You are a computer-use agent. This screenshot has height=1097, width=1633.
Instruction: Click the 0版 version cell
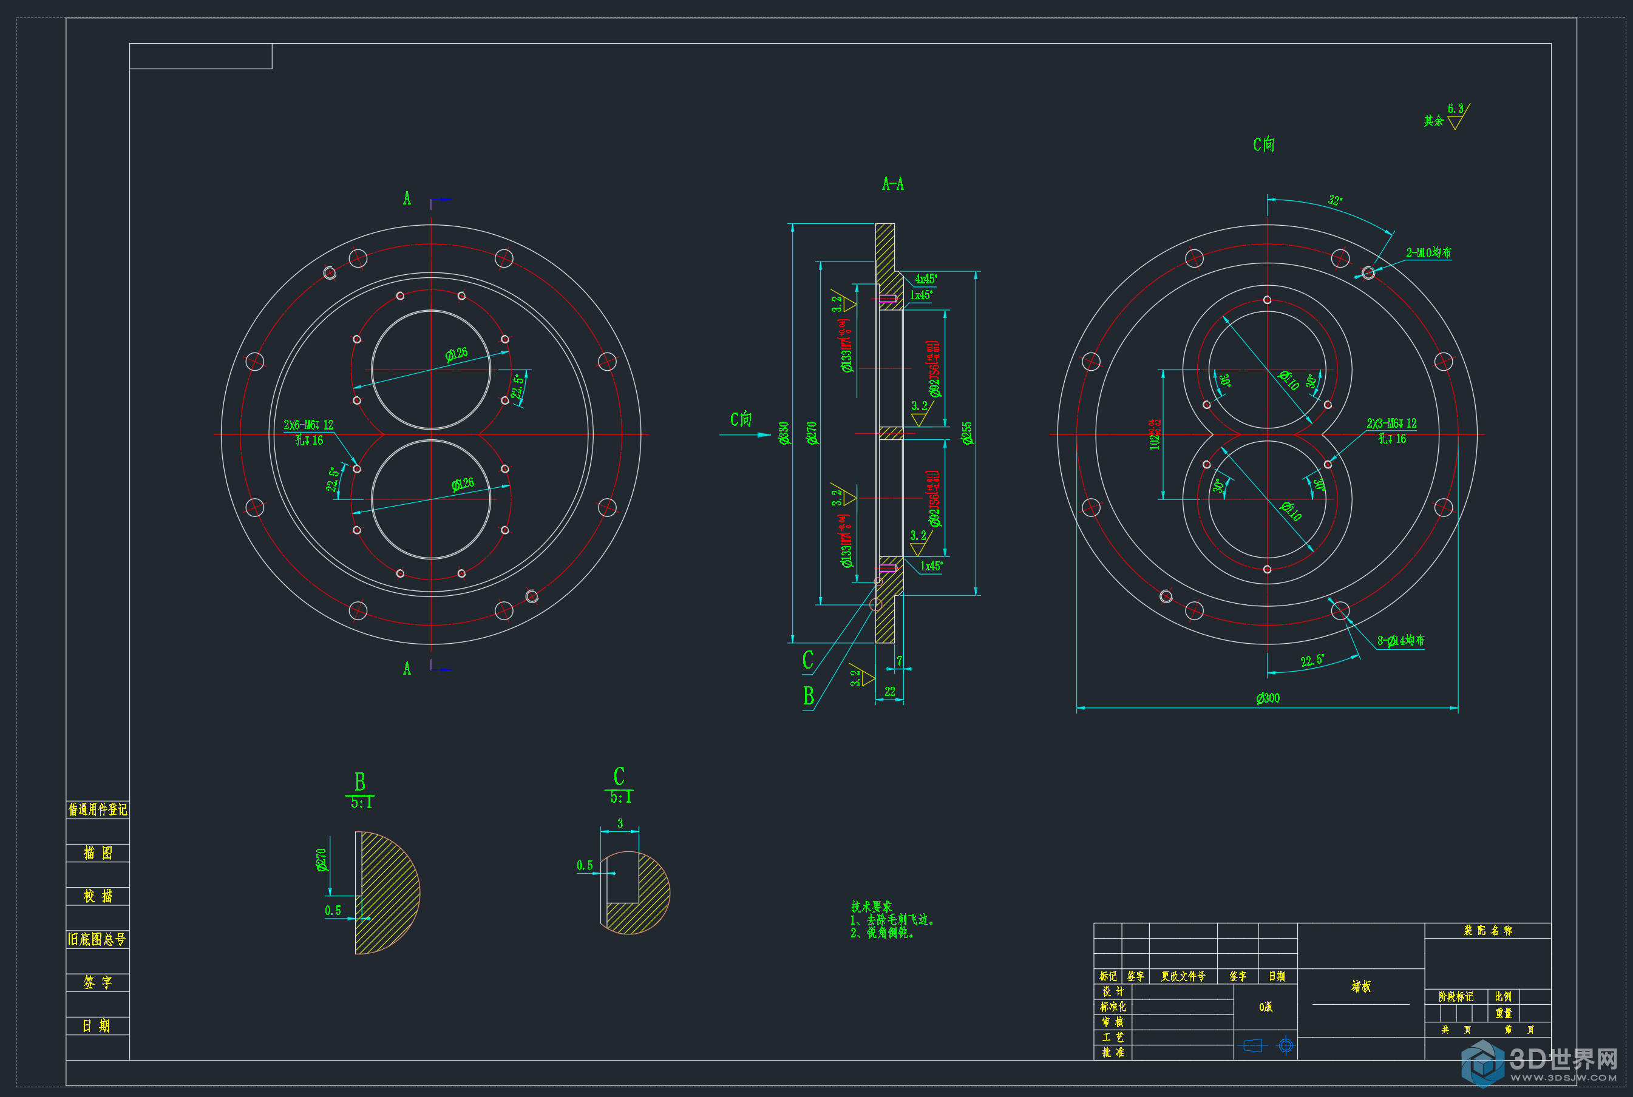click(1266, 1007)
